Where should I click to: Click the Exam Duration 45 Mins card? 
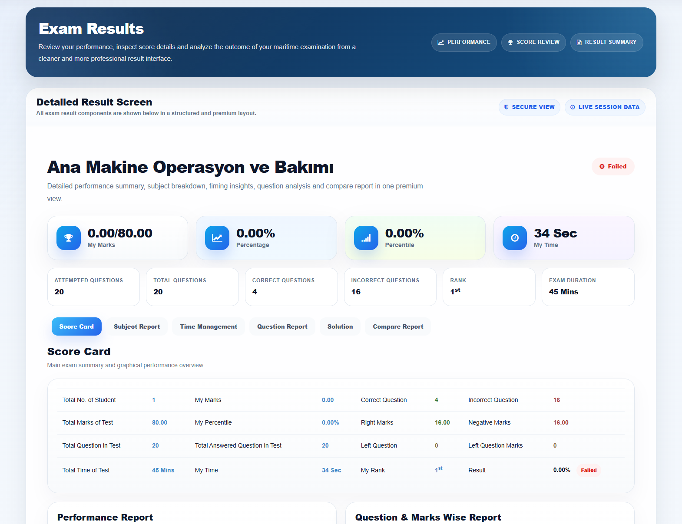pyautogui.click(x=588, y=287)
